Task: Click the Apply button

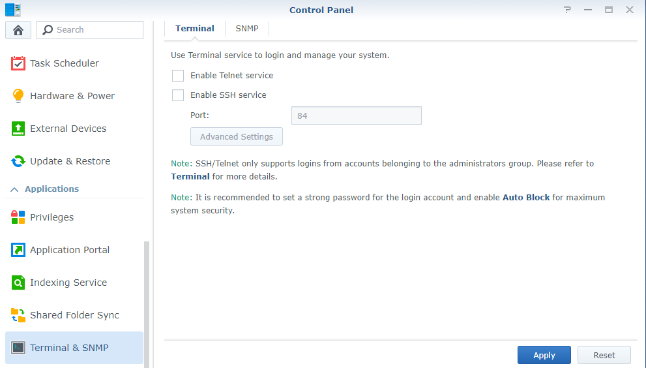Action: pyautogui.click(x=544, y=355)
